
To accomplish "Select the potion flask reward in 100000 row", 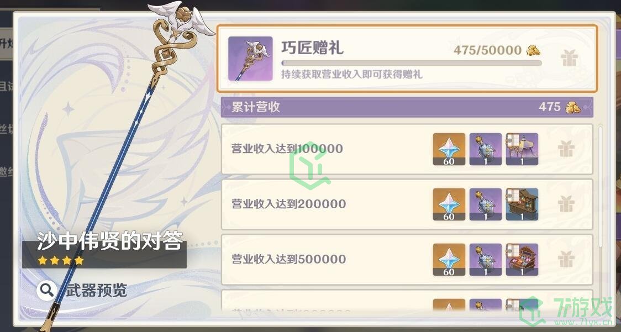I will pos(486,149).
